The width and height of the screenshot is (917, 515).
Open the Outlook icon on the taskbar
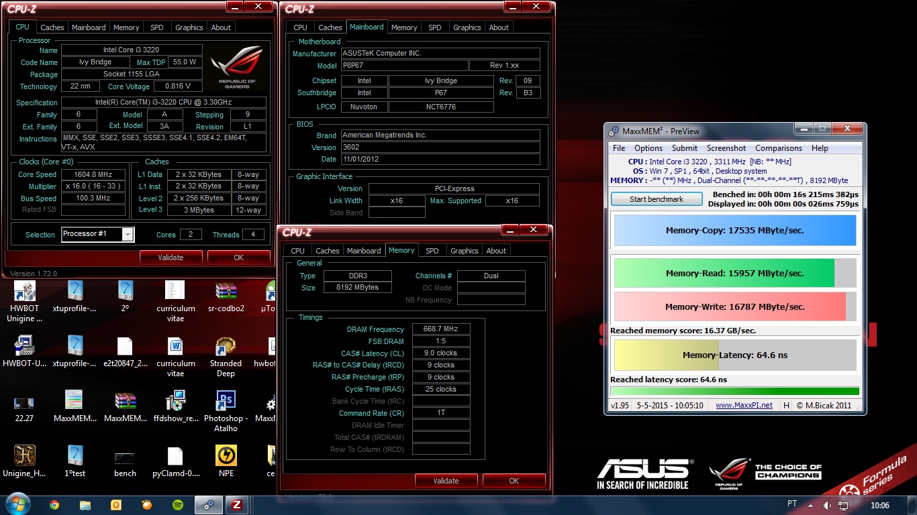(x=115, y=505)
